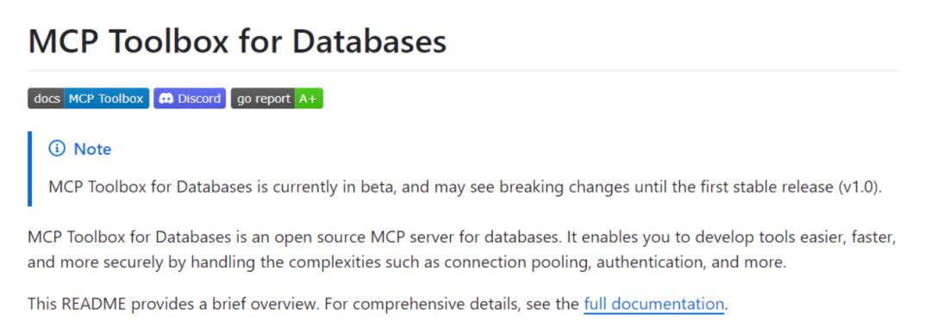This screenshot has height=326, width=931.
Task: Click the horizontal divider under the heading
Action: coord(463,71)
